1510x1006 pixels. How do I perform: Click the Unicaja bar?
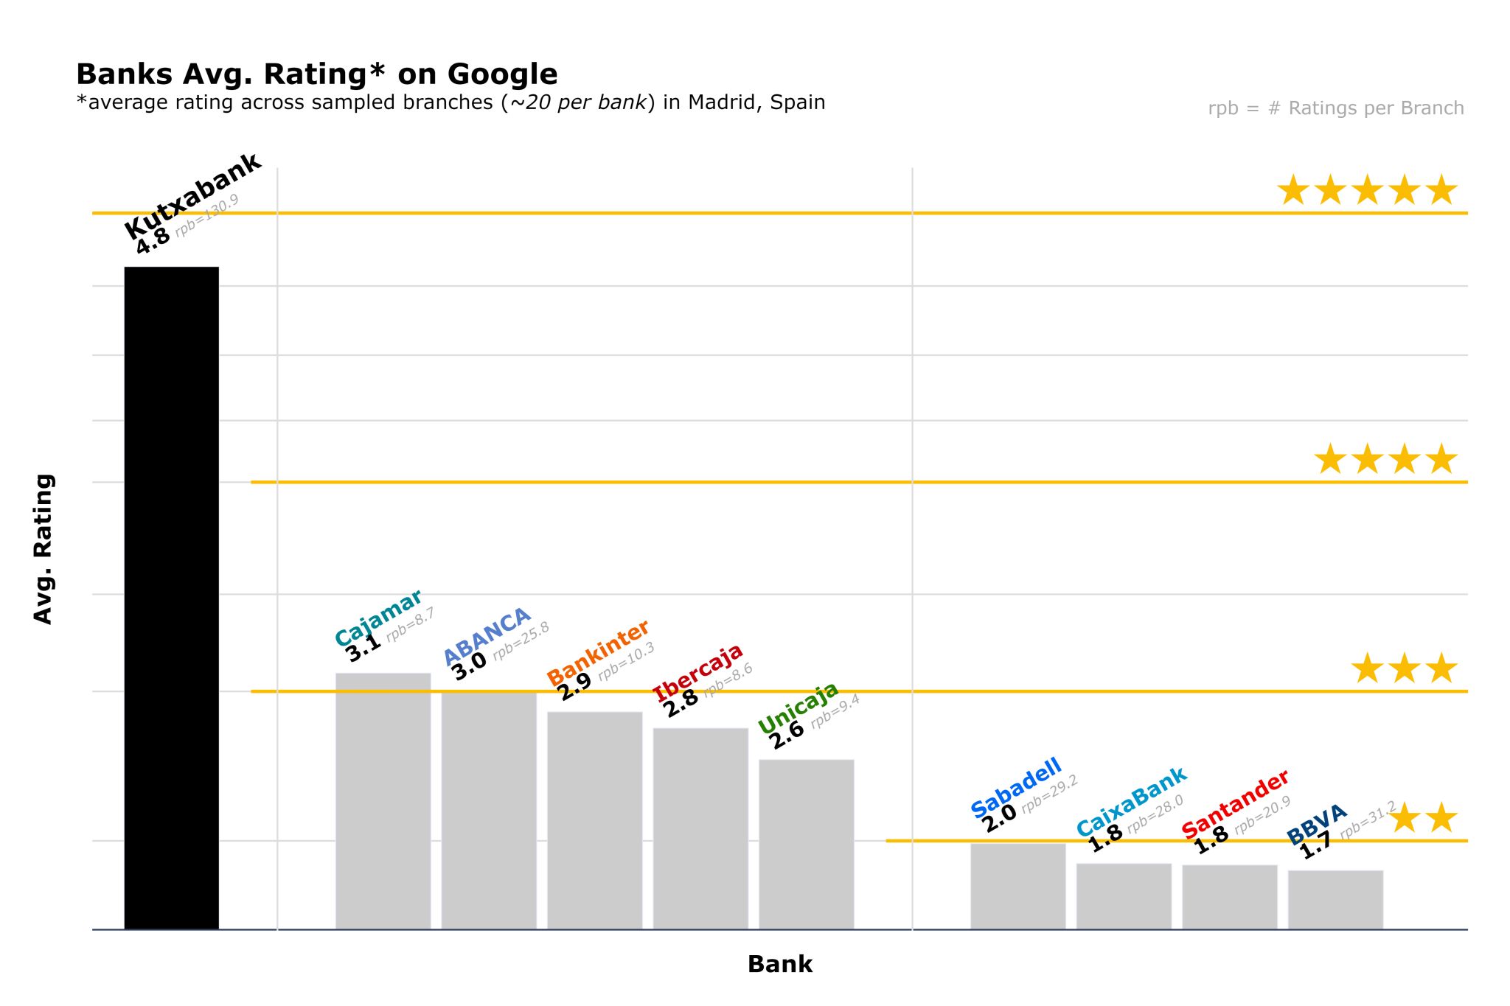click(806, 844)
